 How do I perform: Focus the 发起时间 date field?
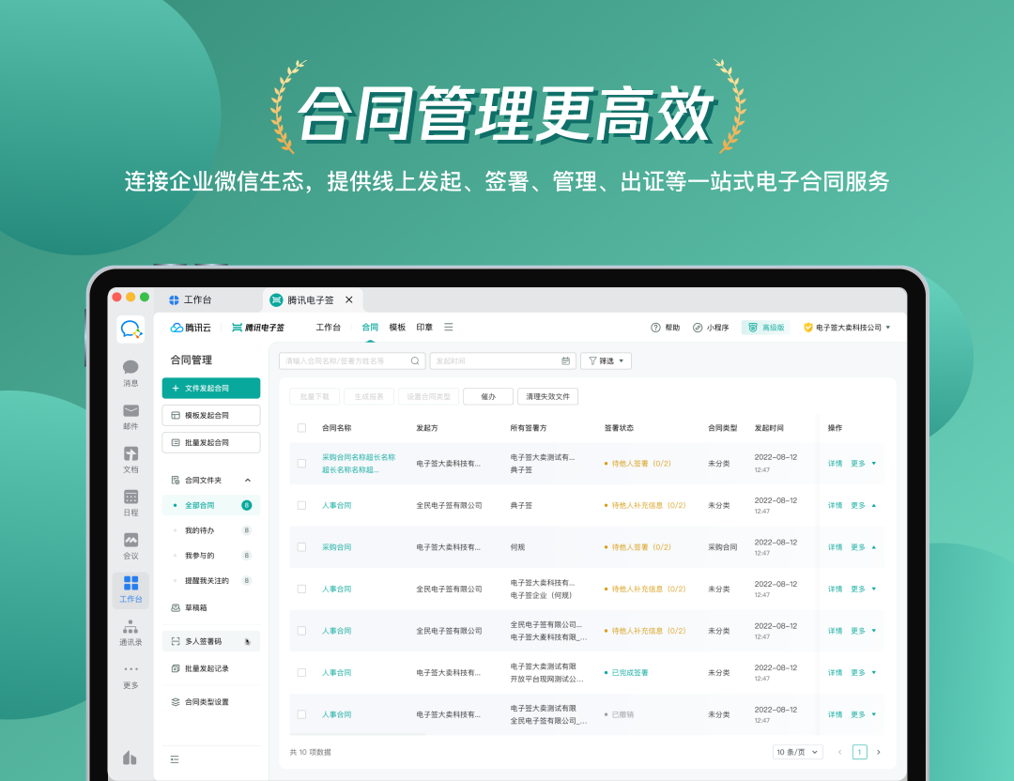point(502,360)
